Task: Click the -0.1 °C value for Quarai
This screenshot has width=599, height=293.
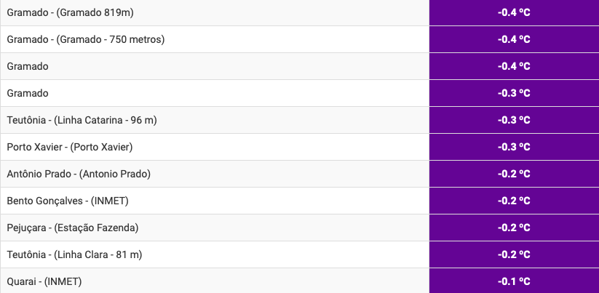Action: 514,281
